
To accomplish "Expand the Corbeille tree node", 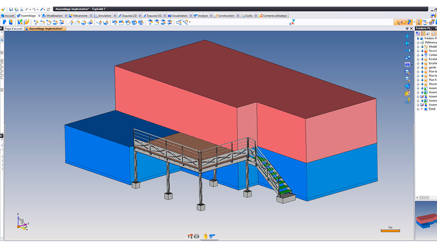I will tap(418, 55).
